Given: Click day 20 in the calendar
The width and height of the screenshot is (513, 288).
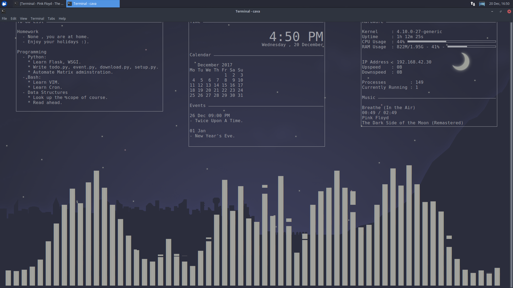Looking at the screenshot, I should click(x=208, y=90).
